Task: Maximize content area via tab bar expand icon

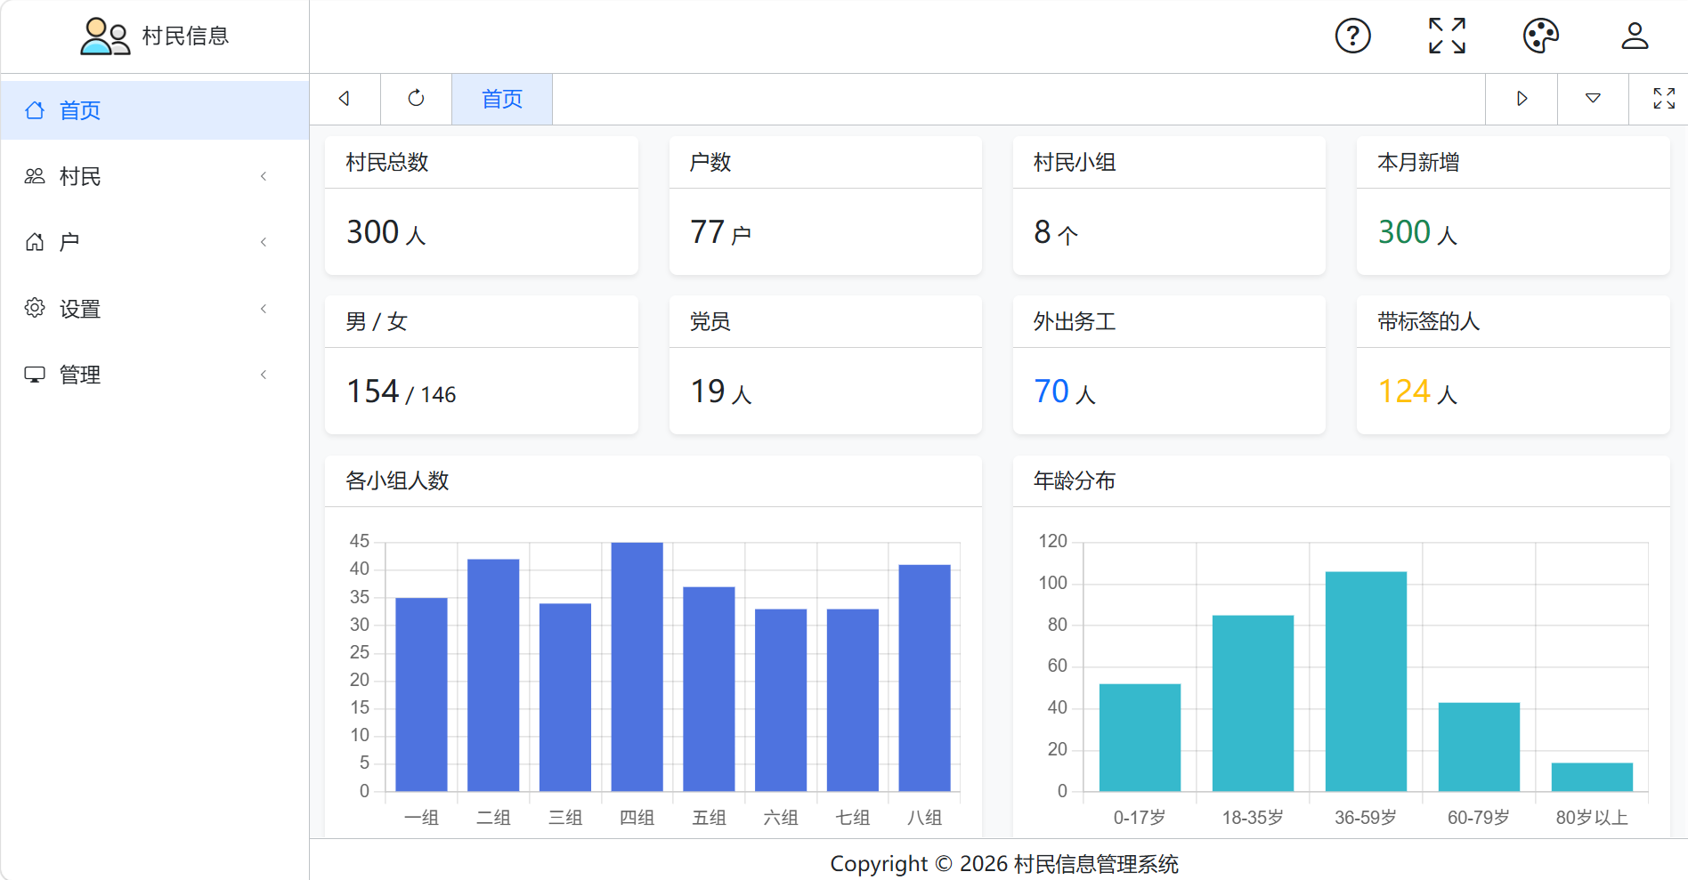Action: (1664, 99)
